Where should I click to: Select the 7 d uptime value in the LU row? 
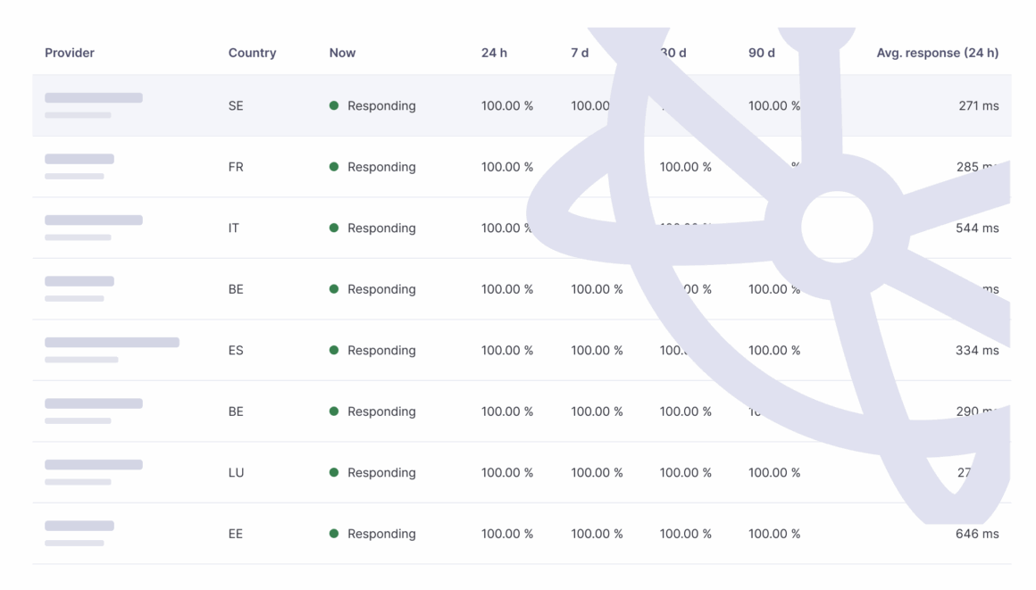click(597, 472)
